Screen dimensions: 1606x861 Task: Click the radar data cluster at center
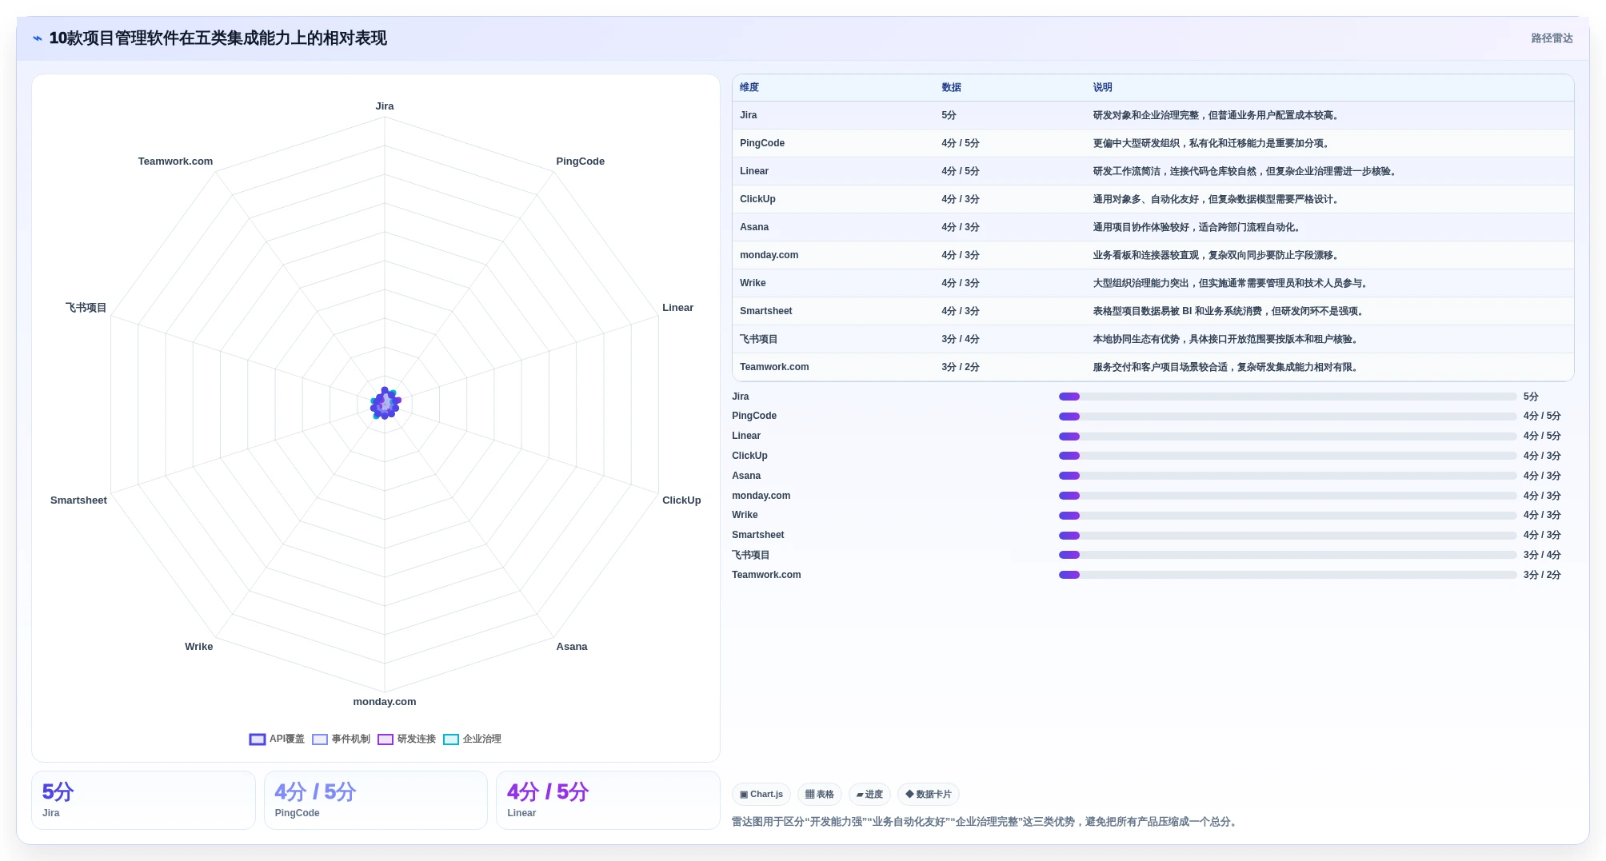pyautogui.click(x=385, y=404)
